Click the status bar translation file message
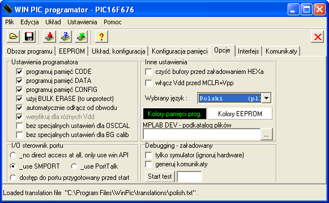The height and width of the screenshot is (203, 329). [101, 193]
